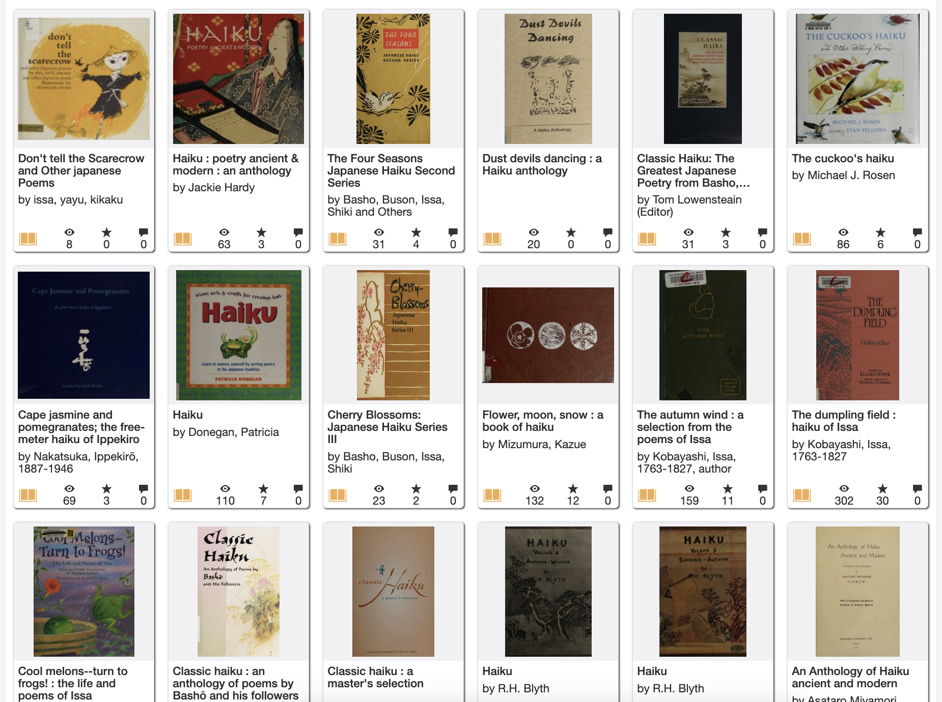Open Haiku Volume 4 Autumn-Winter cover
This screenshot has height=702, width=942.
pos(548,592)
